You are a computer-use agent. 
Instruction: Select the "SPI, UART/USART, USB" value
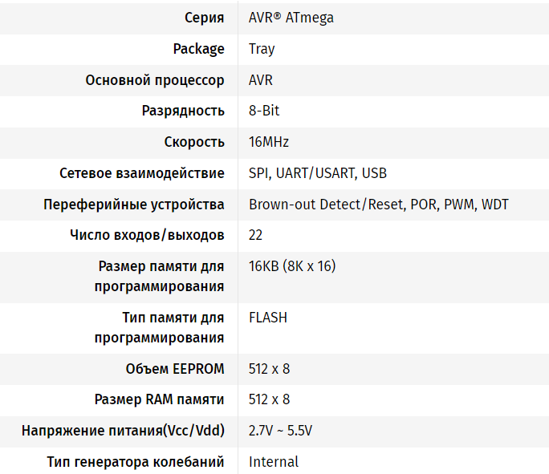[x=318, y=173]
